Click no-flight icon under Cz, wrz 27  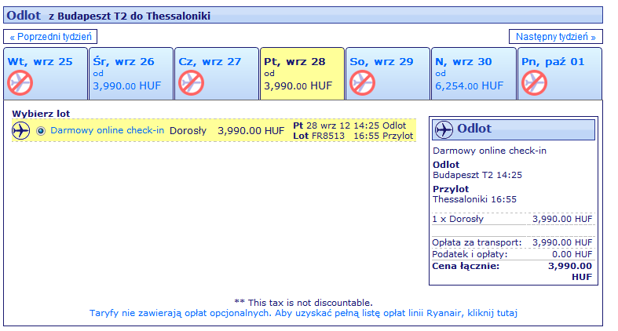click(191, 82)
